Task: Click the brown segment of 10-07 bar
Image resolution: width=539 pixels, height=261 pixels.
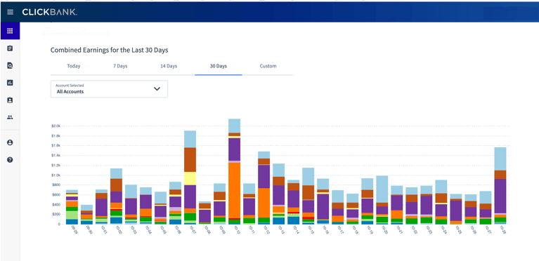Action: pyautogui.click(x=190, y=160)
